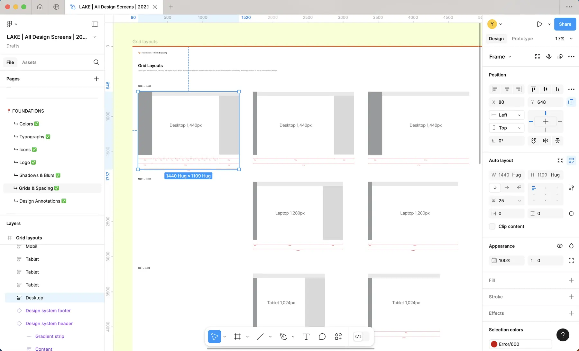Screen dimensions: 579x351
Task: Toggle layer visibility eye in Appearance
Action: [560, 246]
